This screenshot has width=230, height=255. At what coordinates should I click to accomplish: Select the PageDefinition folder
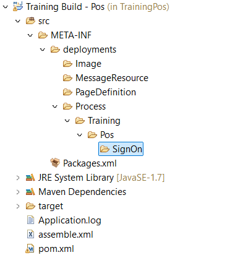pyautogui.click(x=100, y=92)
